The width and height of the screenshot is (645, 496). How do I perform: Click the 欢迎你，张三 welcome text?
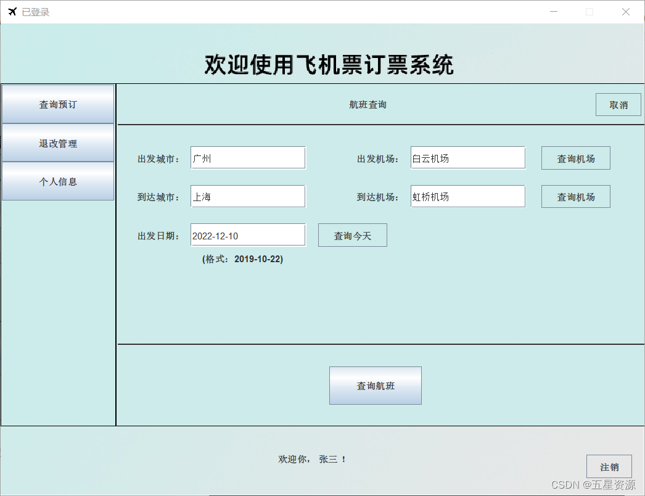[311, 459]
